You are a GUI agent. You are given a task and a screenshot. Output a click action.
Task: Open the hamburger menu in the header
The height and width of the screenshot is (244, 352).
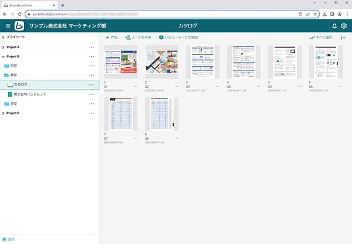point(8,26)
